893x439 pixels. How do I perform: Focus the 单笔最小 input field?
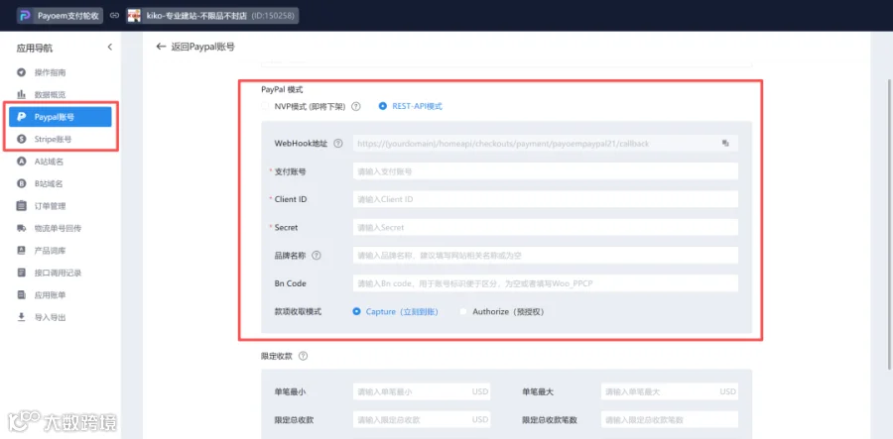point(422,391)
